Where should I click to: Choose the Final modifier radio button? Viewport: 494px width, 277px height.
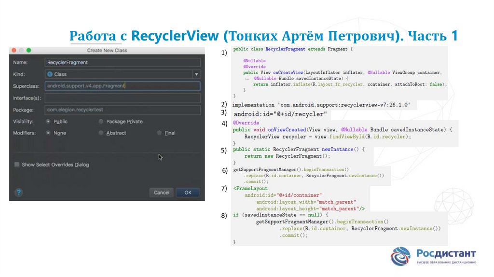[x=160, y=133]
